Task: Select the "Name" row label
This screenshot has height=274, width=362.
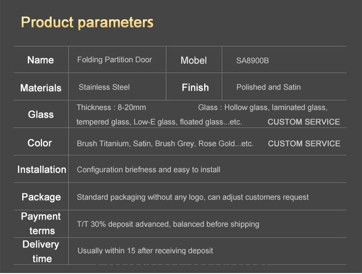Action: coord(41,60)
